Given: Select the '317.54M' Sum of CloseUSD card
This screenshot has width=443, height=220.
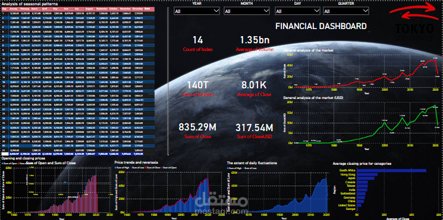Looking at the screenshot, I should tap(255, 130).
